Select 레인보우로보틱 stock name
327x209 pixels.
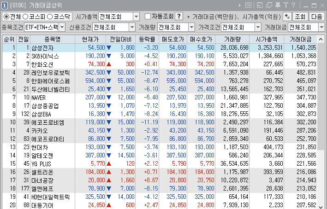(50, 73)
